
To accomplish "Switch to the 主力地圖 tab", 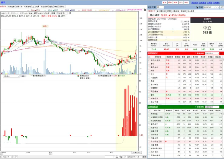I will click(36, 7).
